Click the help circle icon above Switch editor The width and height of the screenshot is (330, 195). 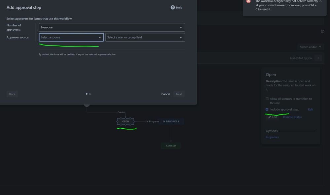pyautogui.click(x=323, y=32)
